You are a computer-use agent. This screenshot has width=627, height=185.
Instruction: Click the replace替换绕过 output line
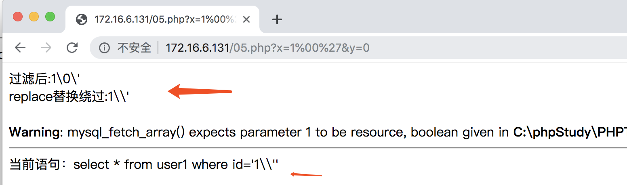coord(69,97)
